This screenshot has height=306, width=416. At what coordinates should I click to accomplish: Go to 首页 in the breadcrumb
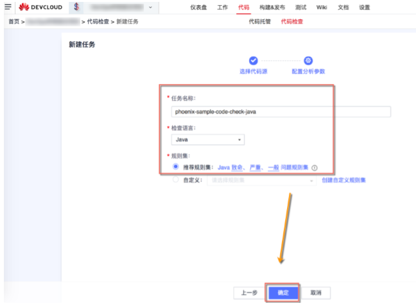tap(14, 21)
